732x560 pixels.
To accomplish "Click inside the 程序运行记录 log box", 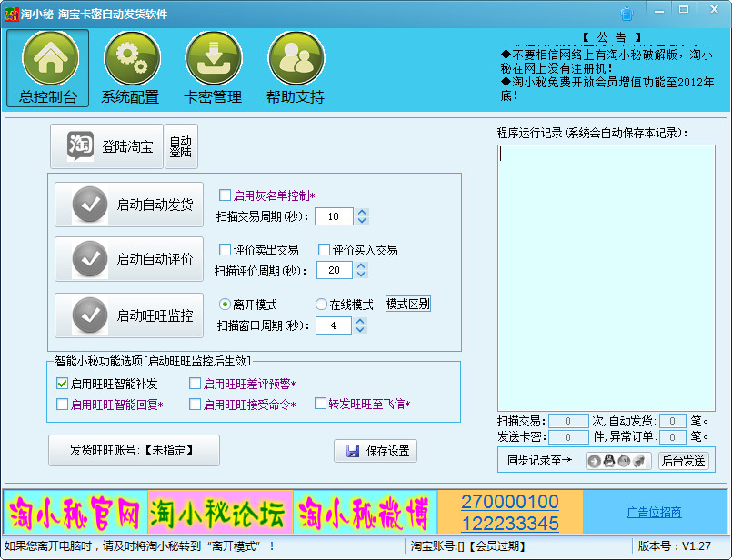I will (x=606, y=278).
